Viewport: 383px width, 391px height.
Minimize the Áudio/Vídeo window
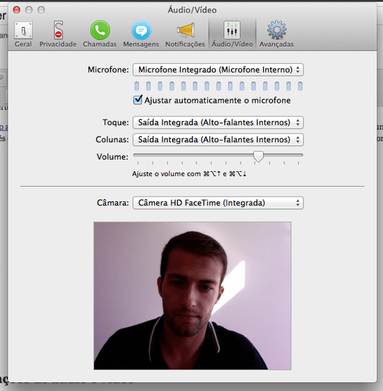pos(29,10)
